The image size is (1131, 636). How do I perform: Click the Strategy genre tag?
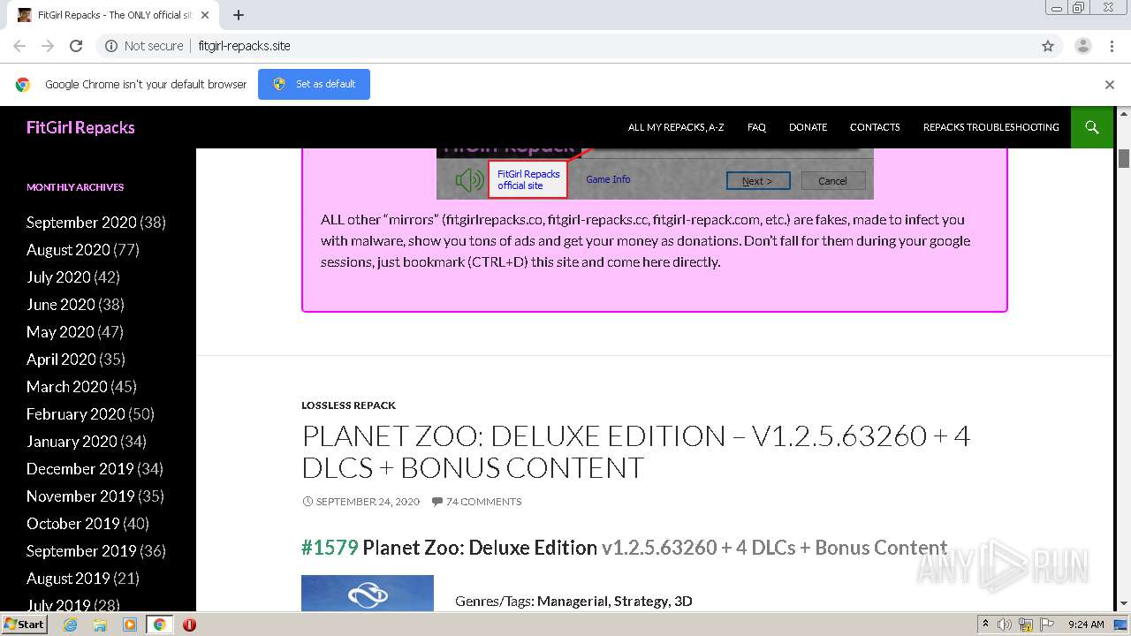(x=641, y=602)
